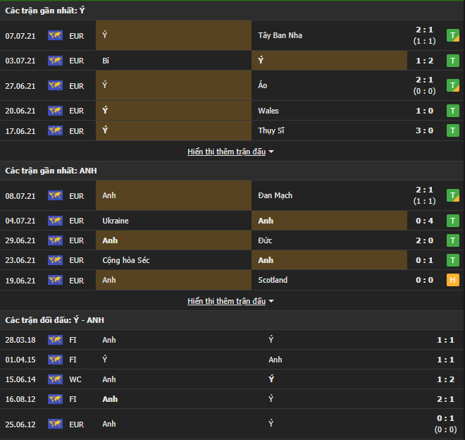
Task: Expand more matches in Ý recent matches section
Action: 230,152
